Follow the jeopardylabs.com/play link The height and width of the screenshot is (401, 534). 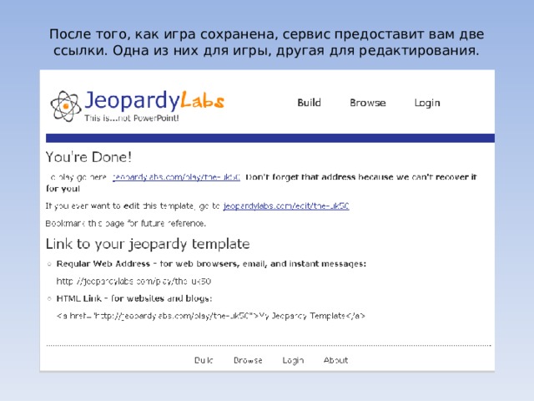[176, 177]
